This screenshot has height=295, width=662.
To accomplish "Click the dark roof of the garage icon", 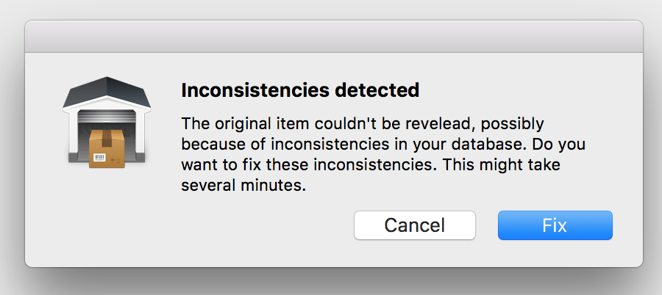I will pyautogui.click(x=107, y=92).
